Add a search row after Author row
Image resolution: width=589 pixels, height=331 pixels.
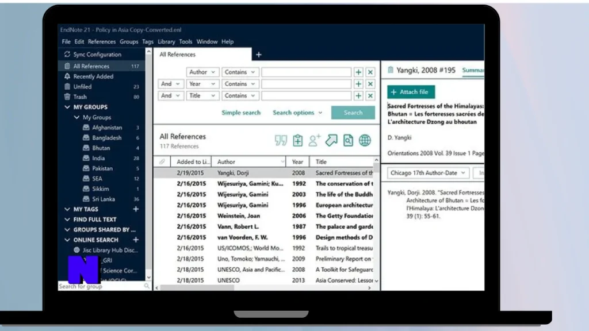click(x=358, y=72)
